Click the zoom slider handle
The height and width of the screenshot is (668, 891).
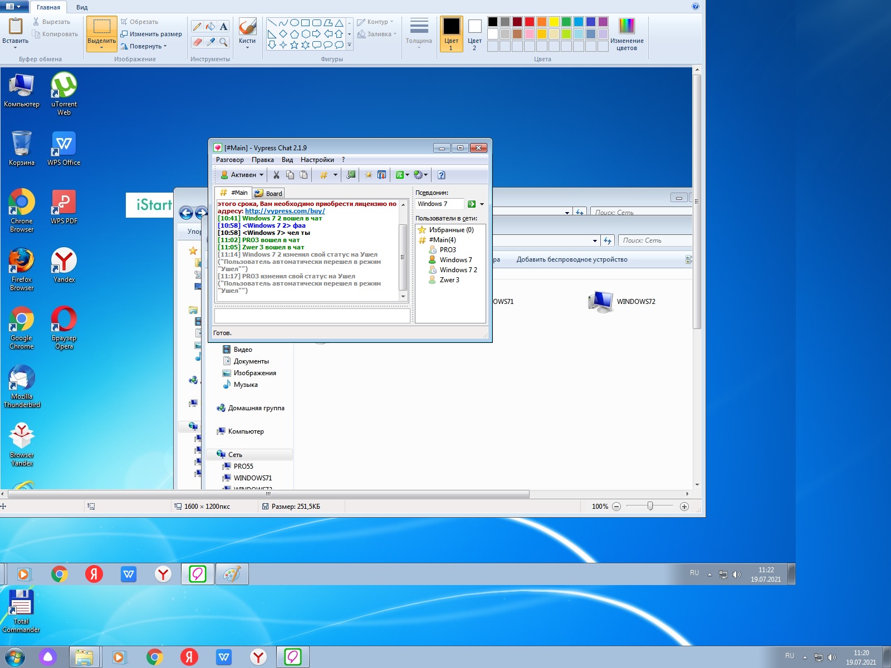point(650,506)
